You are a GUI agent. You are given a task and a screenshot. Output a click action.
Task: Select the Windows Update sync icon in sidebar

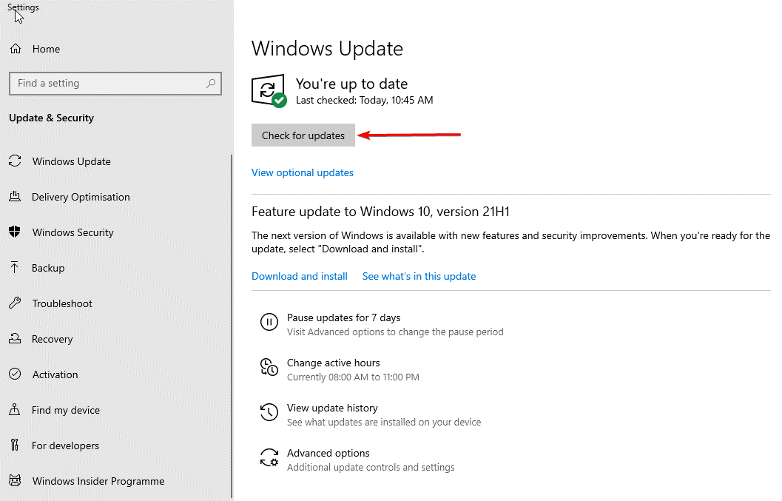[16, 161]
